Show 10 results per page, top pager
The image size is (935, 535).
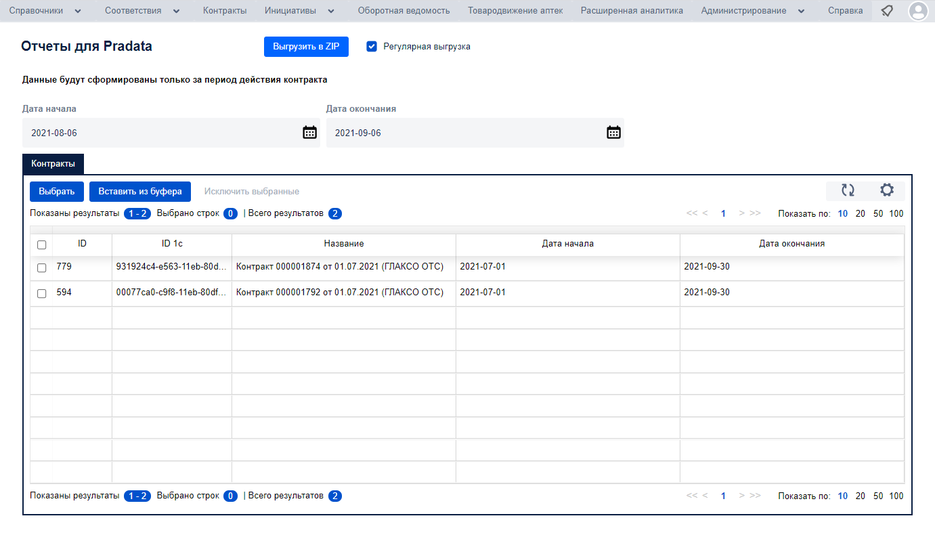coord(843,214)
